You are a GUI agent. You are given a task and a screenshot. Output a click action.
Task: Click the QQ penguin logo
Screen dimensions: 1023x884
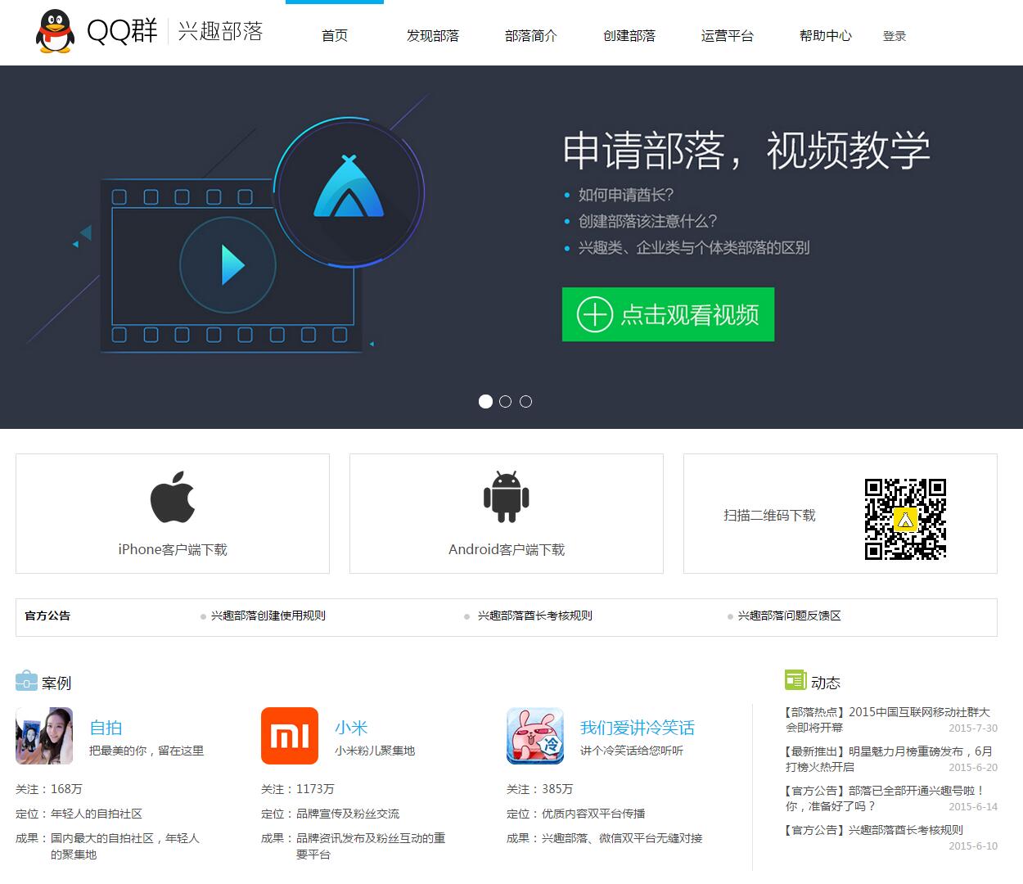(x=55, y=32)
